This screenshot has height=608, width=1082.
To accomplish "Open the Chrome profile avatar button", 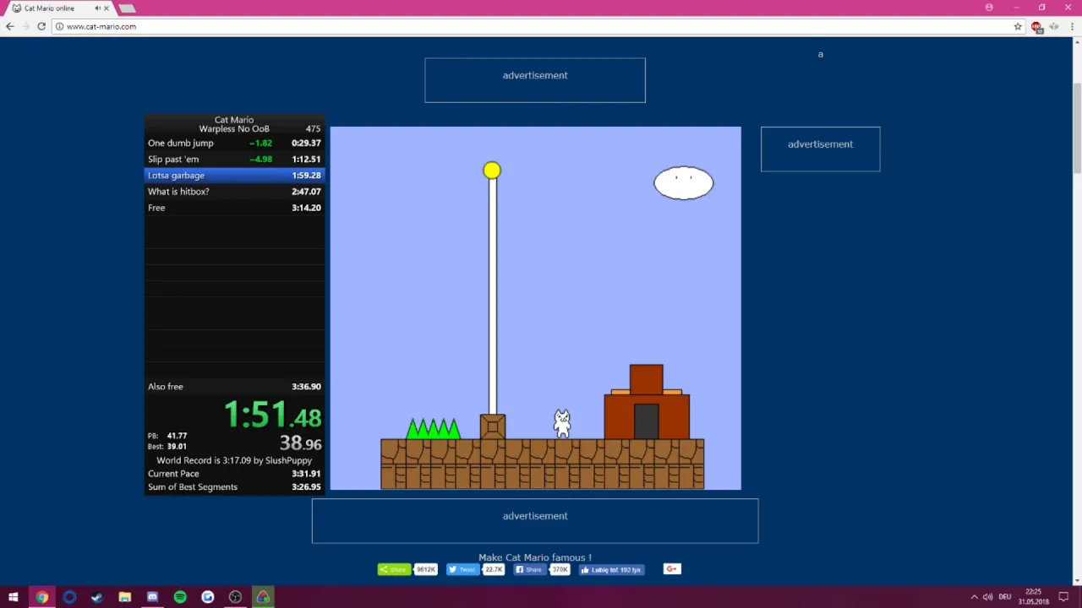I will [x=989, y=8].
